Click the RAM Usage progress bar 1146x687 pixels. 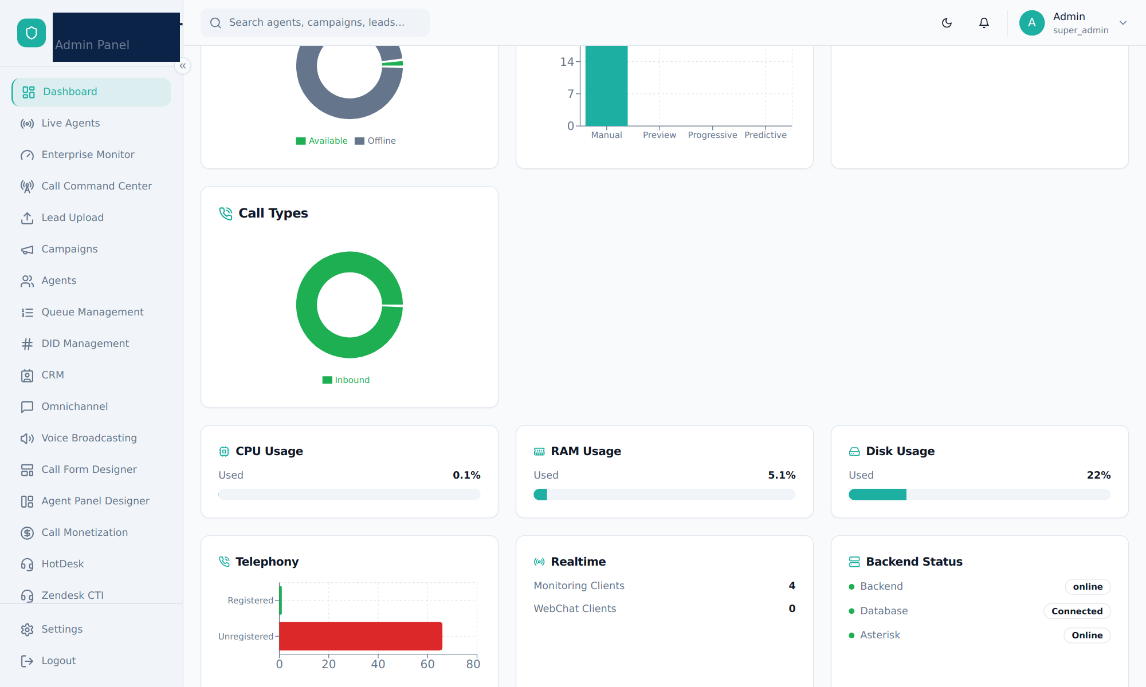[665, 495]
